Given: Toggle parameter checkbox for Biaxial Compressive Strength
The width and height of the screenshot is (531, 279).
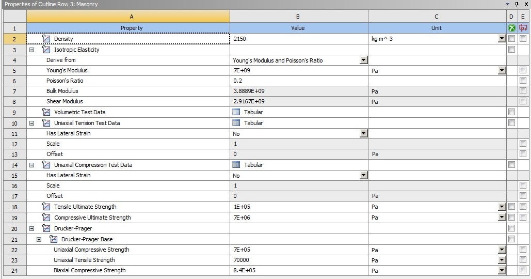Looking at the screenshot, I should click(523, 270).
